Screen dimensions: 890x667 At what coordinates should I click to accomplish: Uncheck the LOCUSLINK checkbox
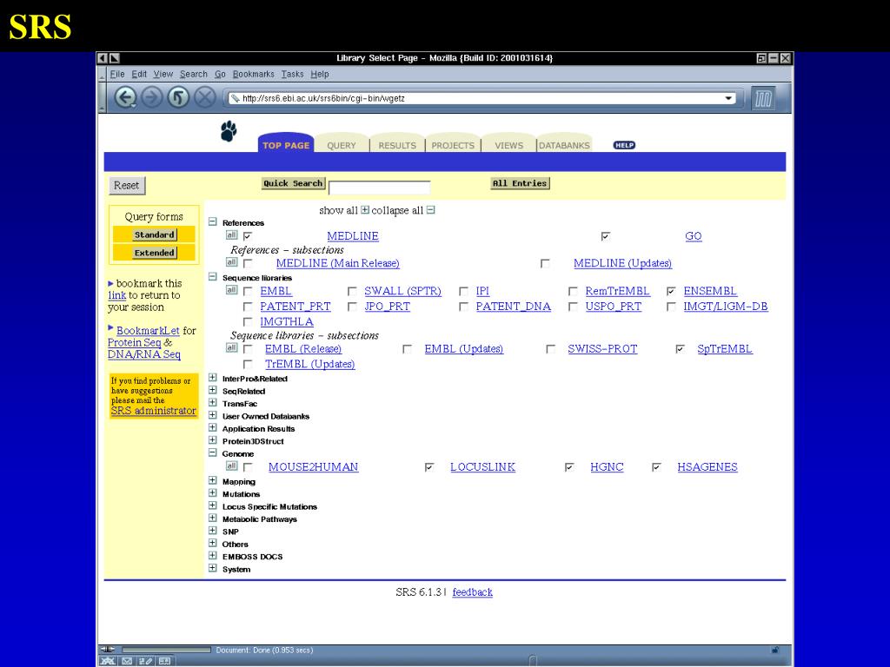click(x=429, y=466)
